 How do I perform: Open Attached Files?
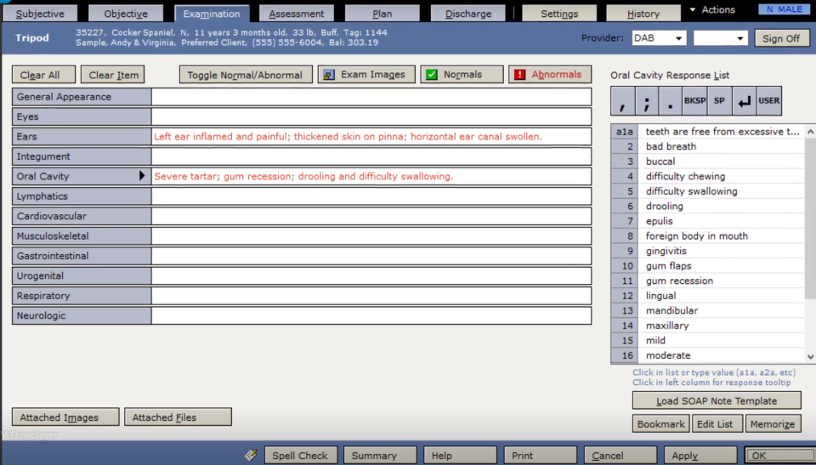[178, 417]
